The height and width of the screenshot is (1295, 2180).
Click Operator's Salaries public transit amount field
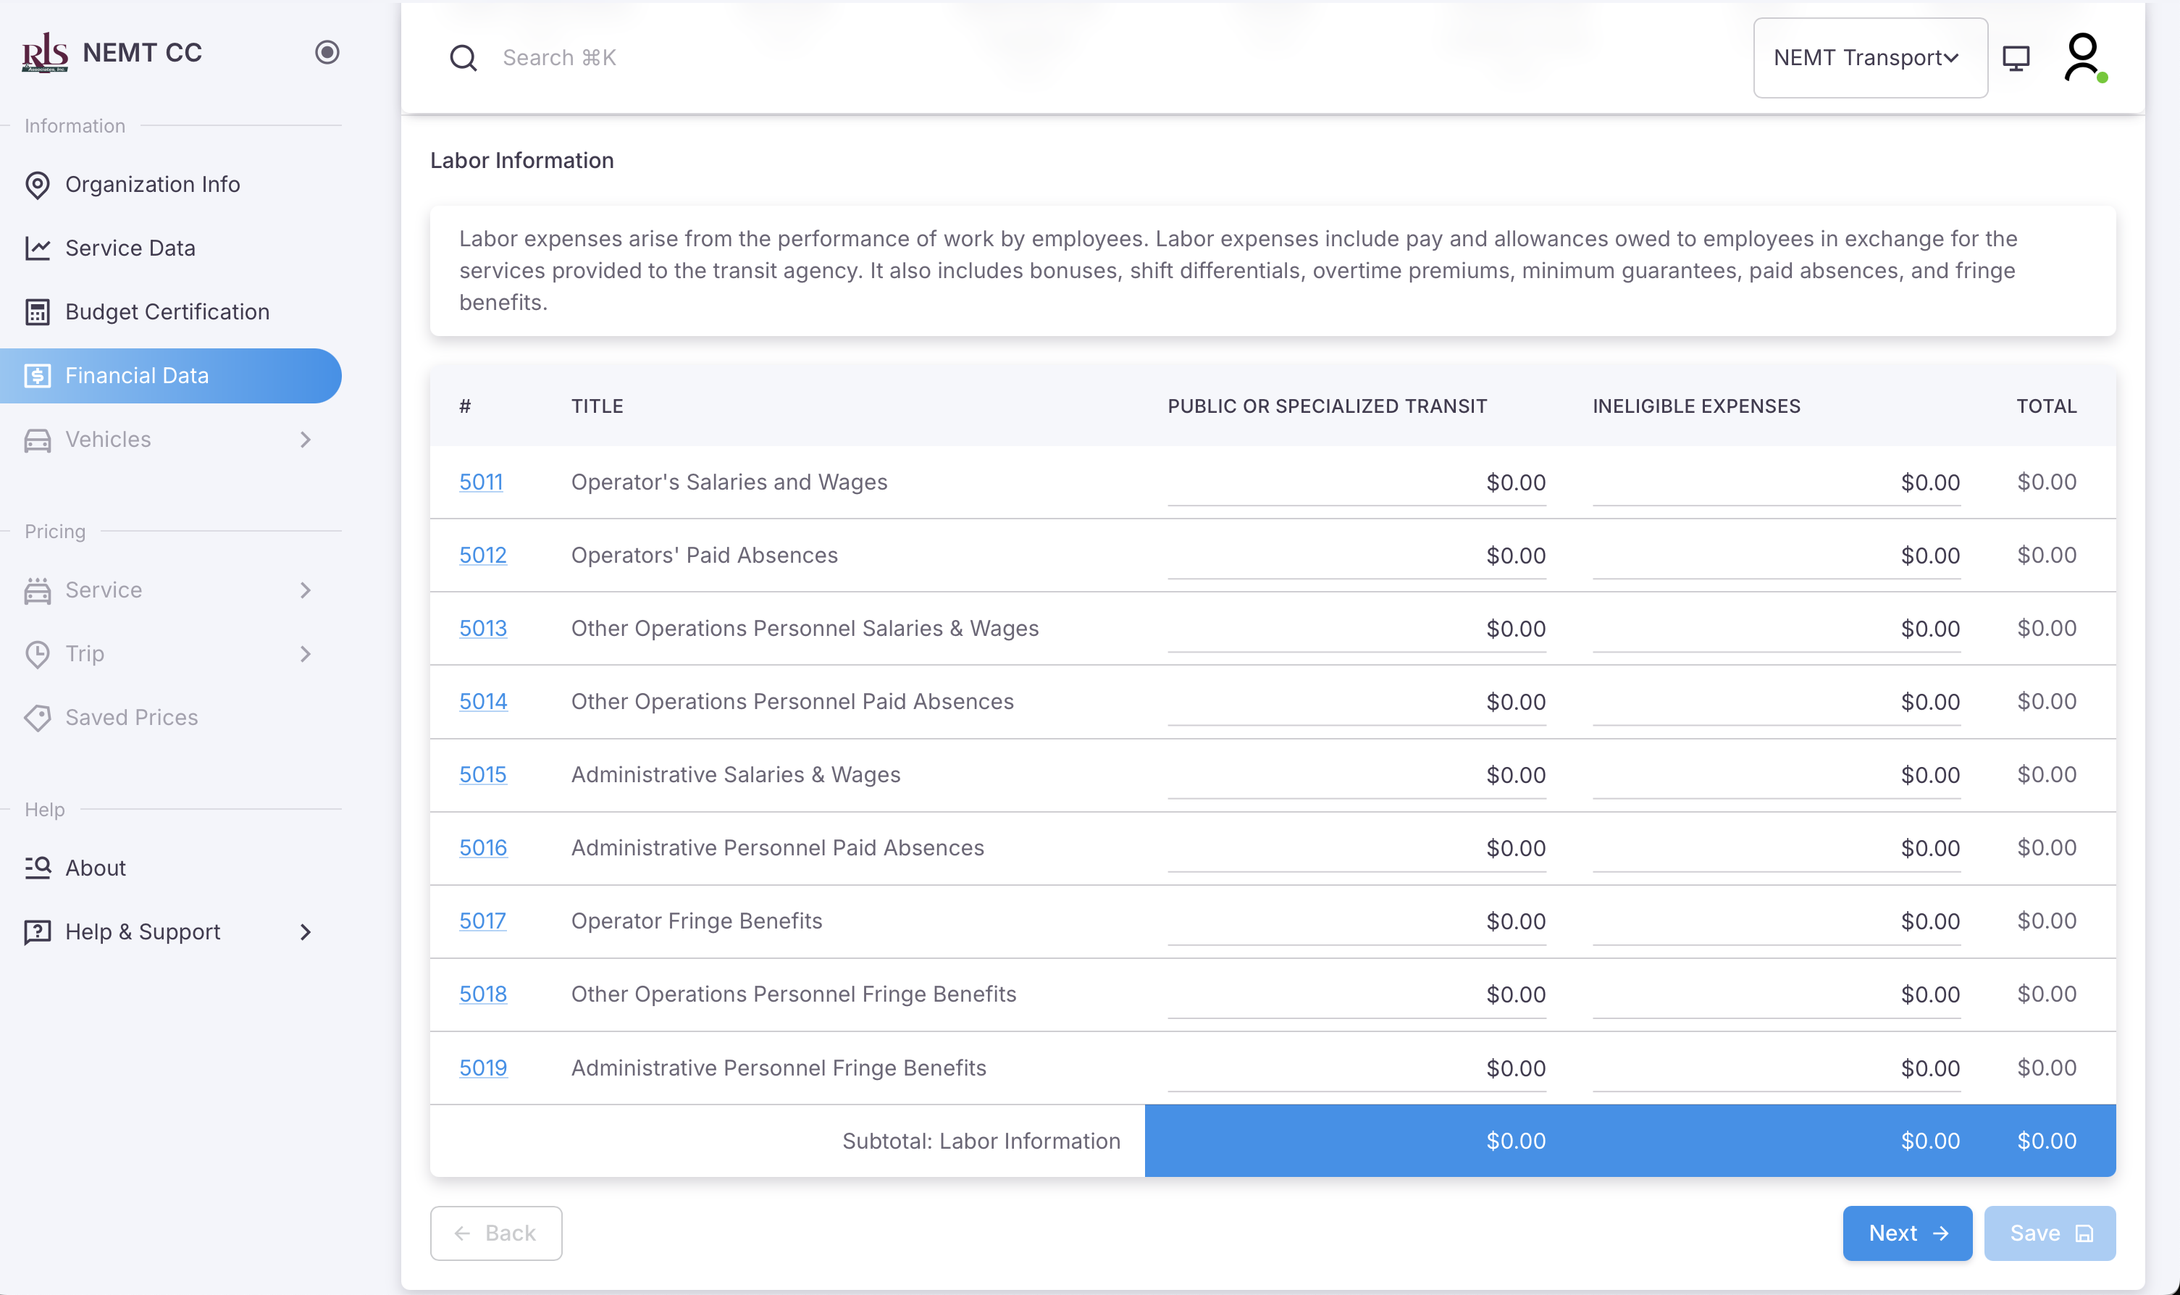click(1357, 482)
